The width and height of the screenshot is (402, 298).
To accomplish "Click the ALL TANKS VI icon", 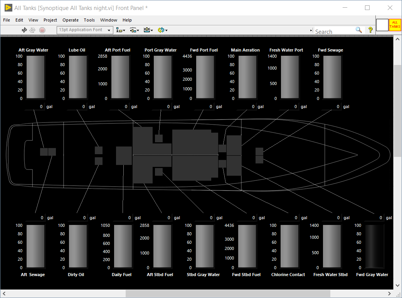I will [x=395, y=25].
